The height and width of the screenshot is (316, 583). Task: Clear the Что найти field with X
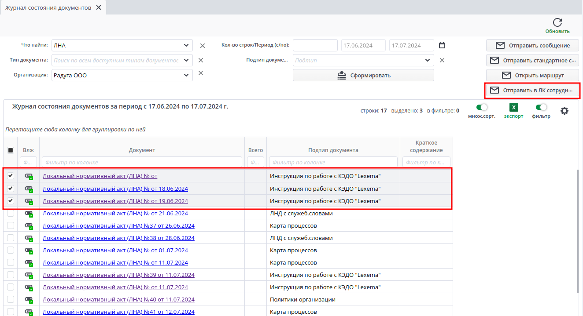coord(203,46)
